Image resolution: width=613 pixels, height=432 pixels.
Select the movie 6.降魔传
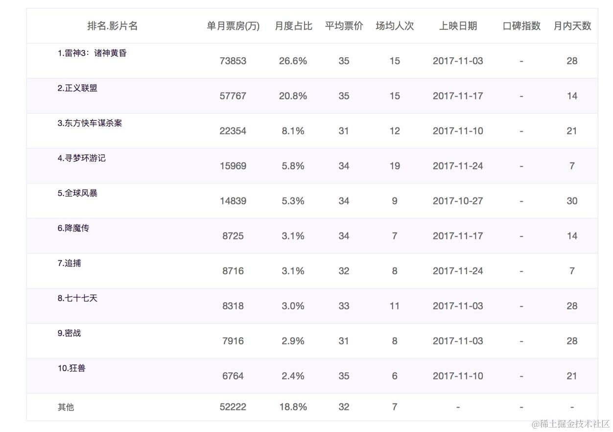73,228
